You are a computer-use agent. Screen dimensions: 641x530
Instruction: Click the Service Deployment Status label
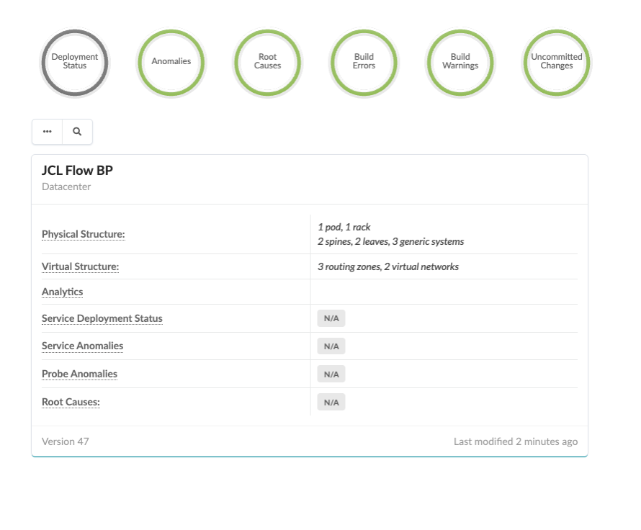[102, 319]
